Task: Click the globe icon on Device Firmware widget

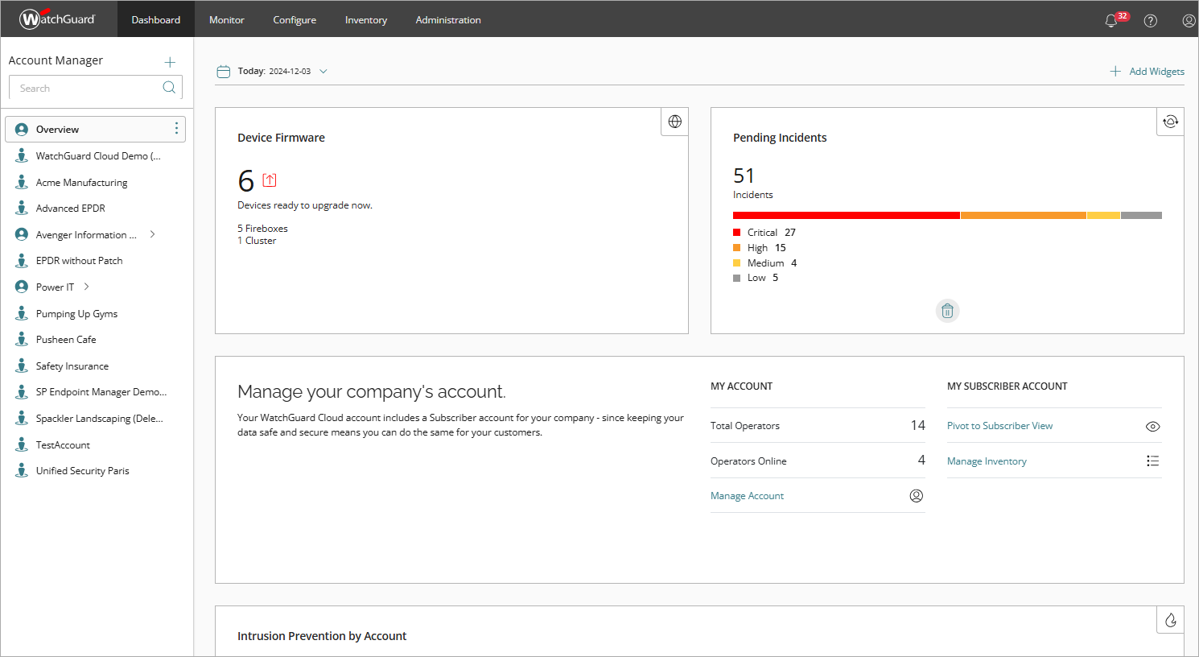Action: pos(674,121)
